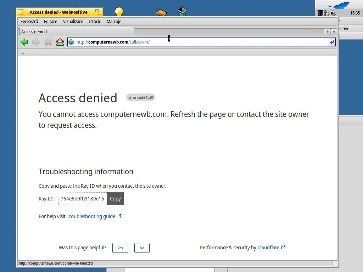The width and height of the screenshot is (363, 272).
Task: Click the CPU monitor tray icon
Action: (x=320, y=13)
